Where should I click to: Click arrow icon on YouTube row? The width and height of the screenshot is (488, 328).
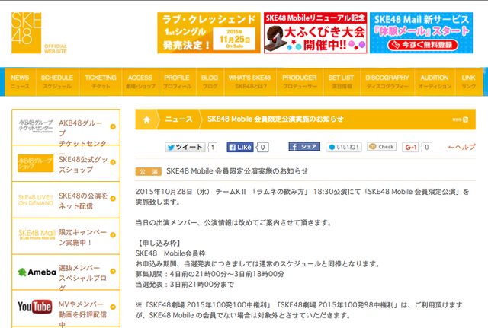click(x=113, y=307)
